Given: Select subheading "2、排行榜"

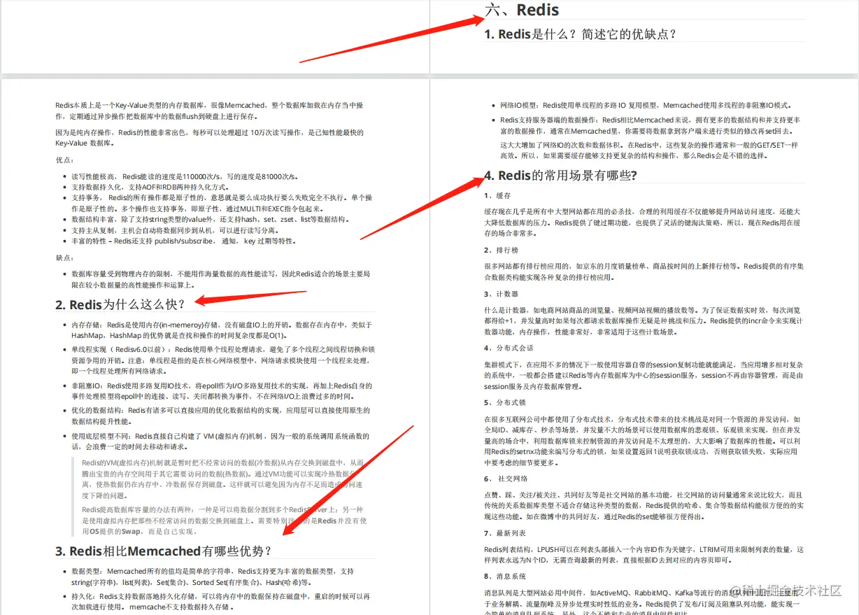Looking at the screenshot, I should [x=502, y=250].
